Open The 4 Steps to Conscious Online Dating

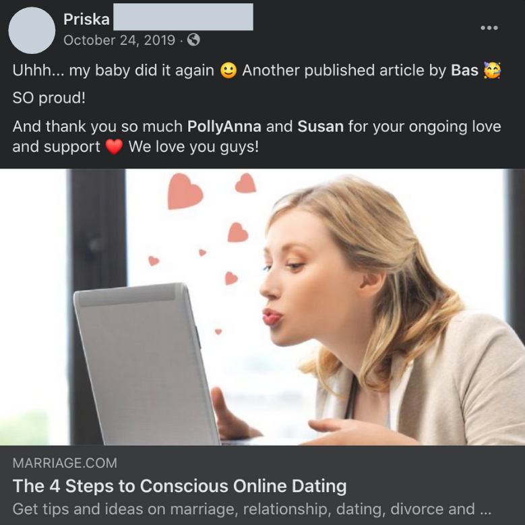tap(179, 486)
